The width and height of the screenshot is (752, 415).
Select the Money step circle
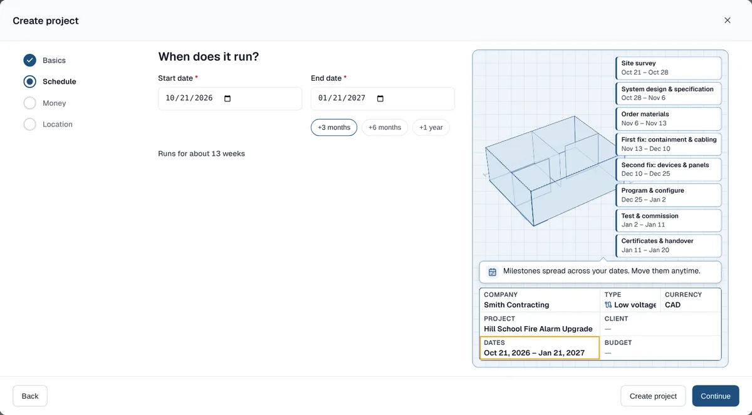[x=30, y=103]
